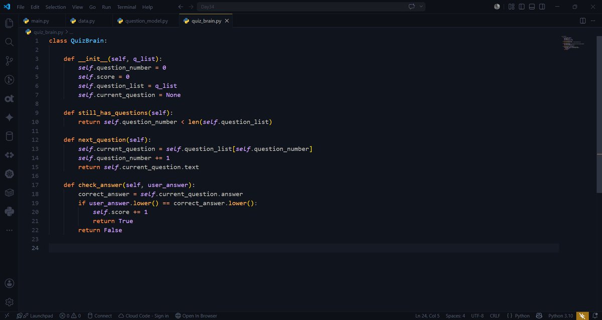
Task: Open the cube-shaped extension view icon
Action: [x=9, y=193]
